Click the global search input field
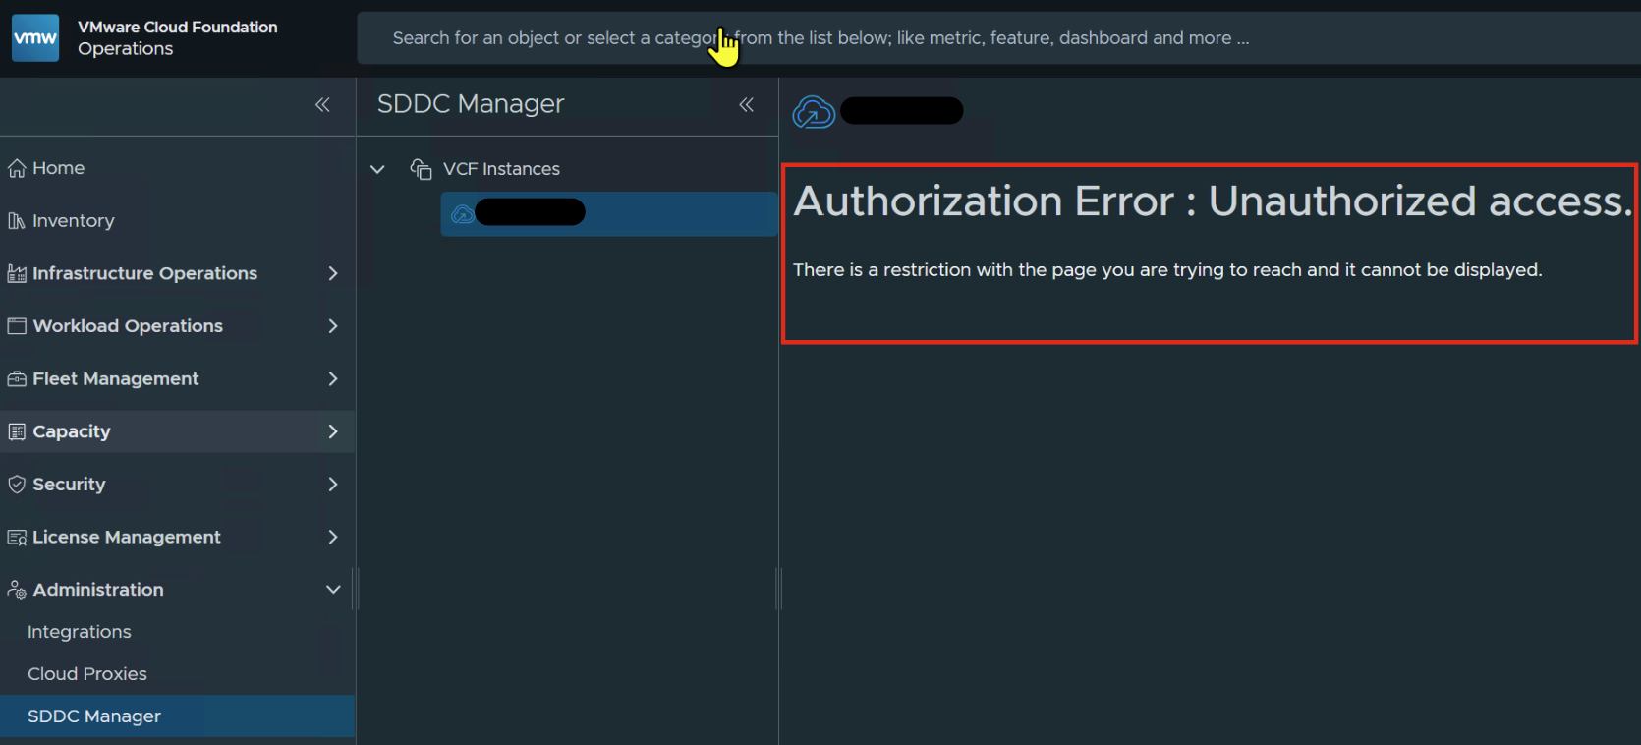 tap(998, 38)
